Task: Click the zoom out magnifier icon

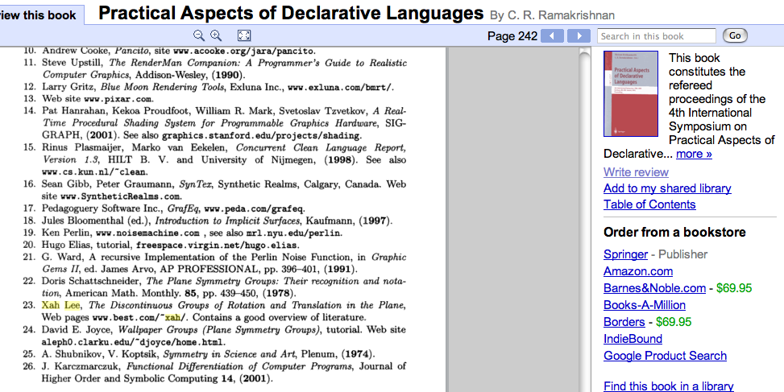Action: 199,35
